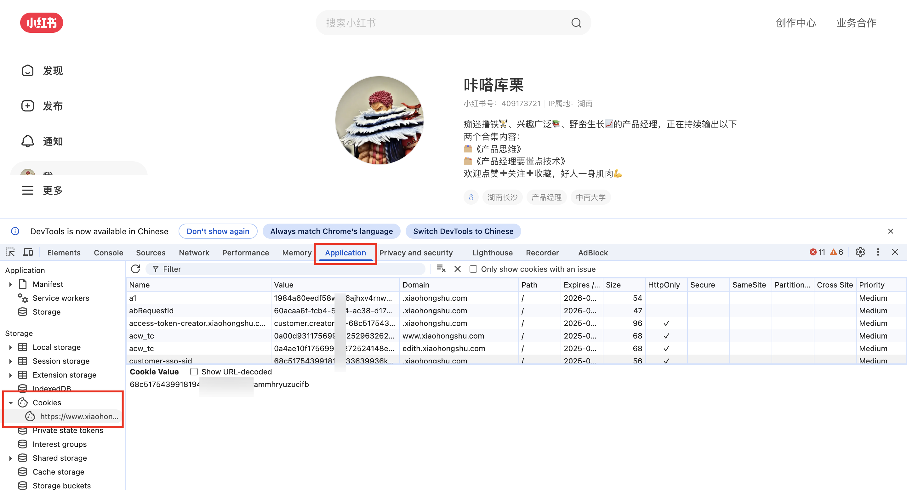Toggle Show URL-decoded checkbox
This screenshot has width=907, height=490.
point(194,372)
